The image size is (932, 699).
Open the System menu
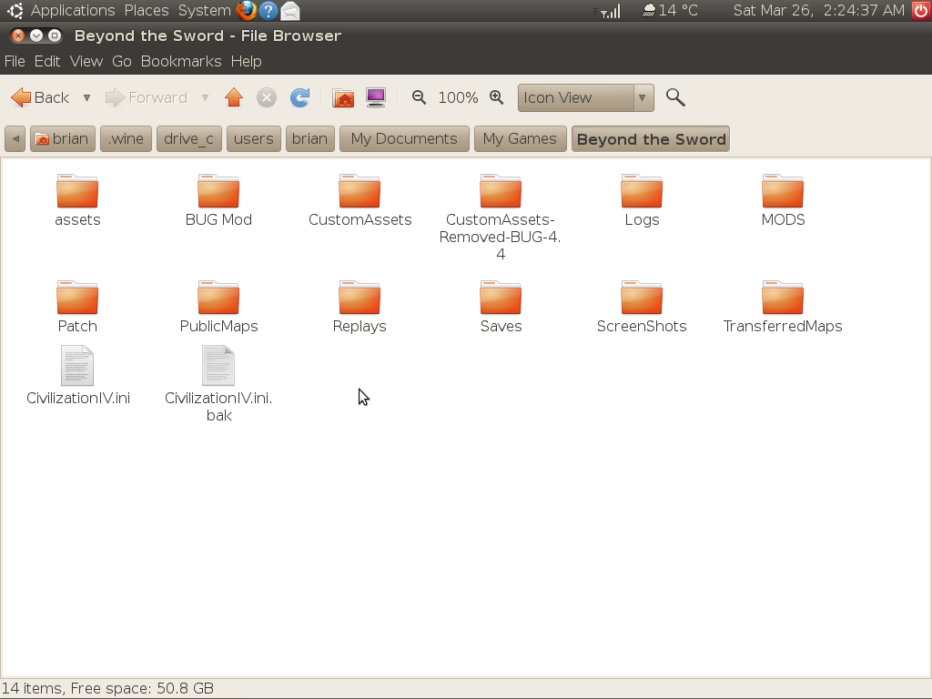click(x=205, y=11)
